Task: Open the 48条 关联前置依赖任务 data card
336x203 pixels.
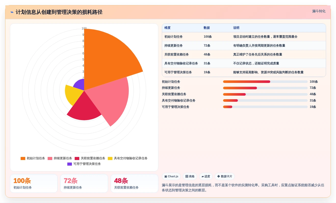Action: tap(134, 183)
